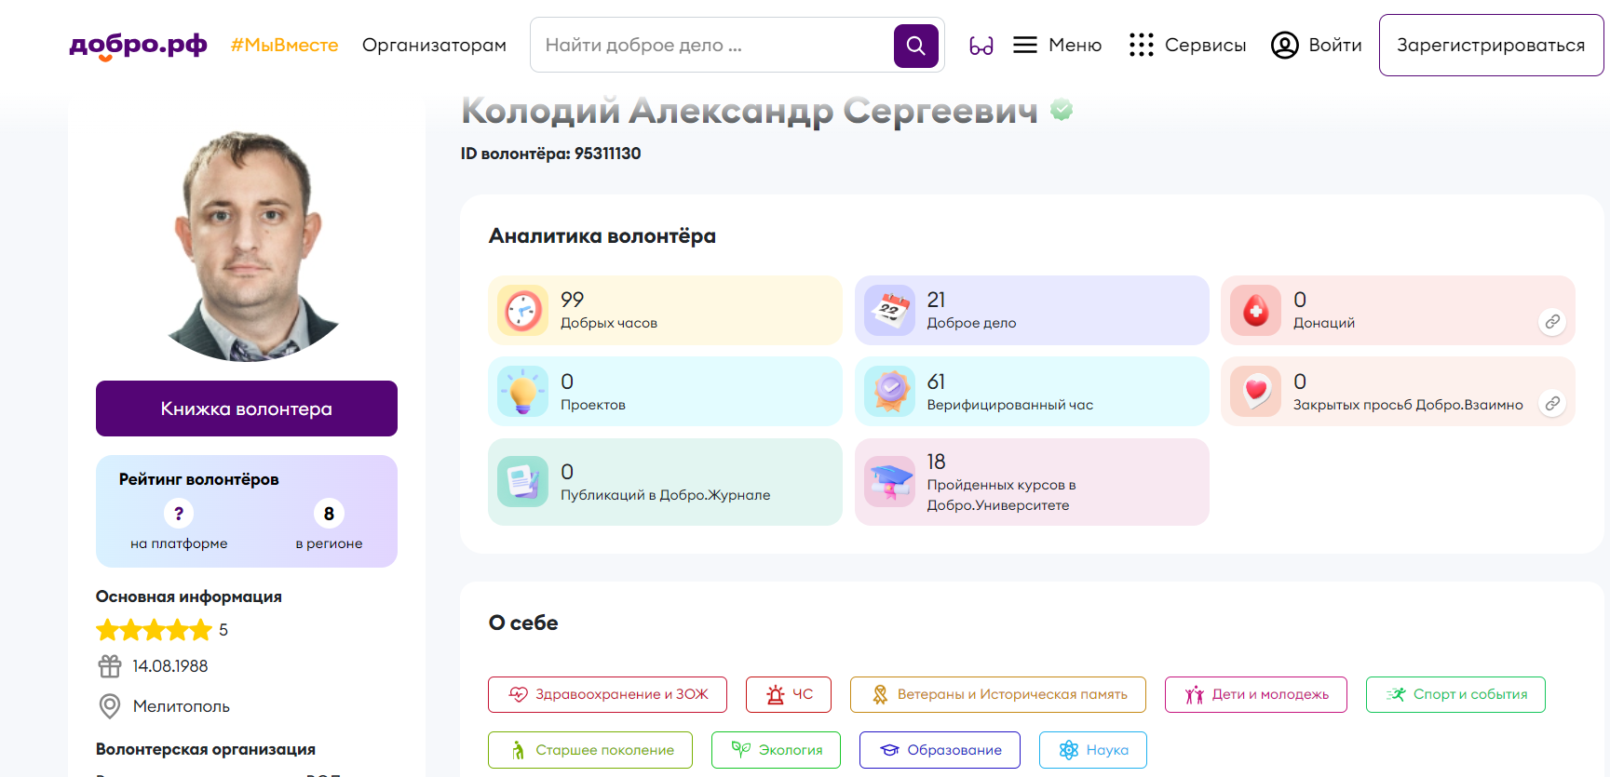Select the Наука tag

point(1093,750)
